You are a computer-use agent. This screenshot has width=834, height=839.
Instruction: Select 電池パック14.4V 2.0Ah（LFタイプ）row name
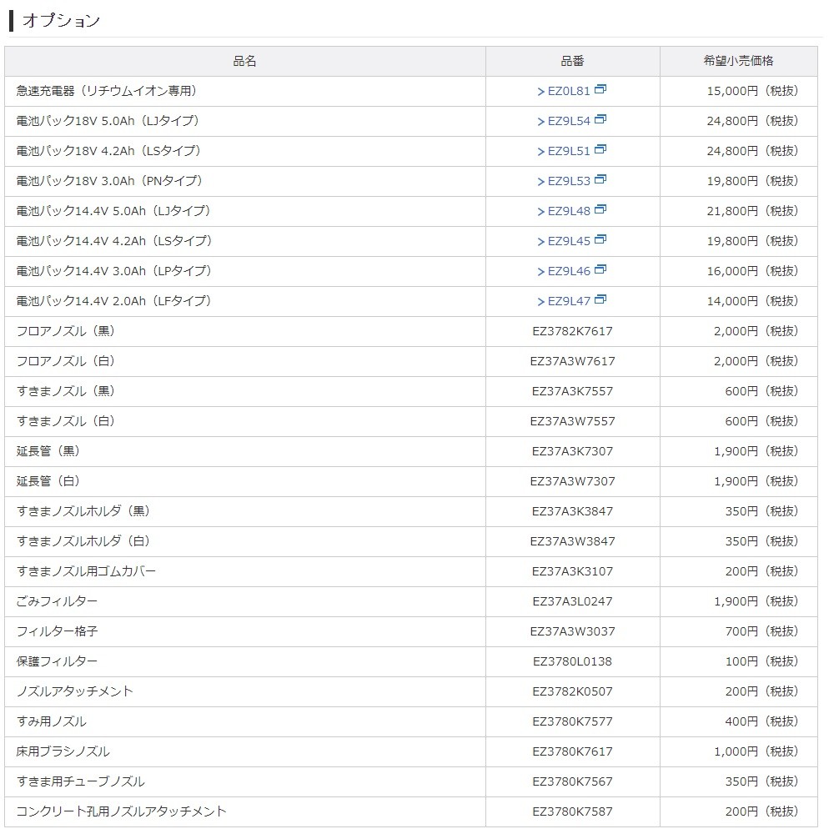[x=113, y=301]
